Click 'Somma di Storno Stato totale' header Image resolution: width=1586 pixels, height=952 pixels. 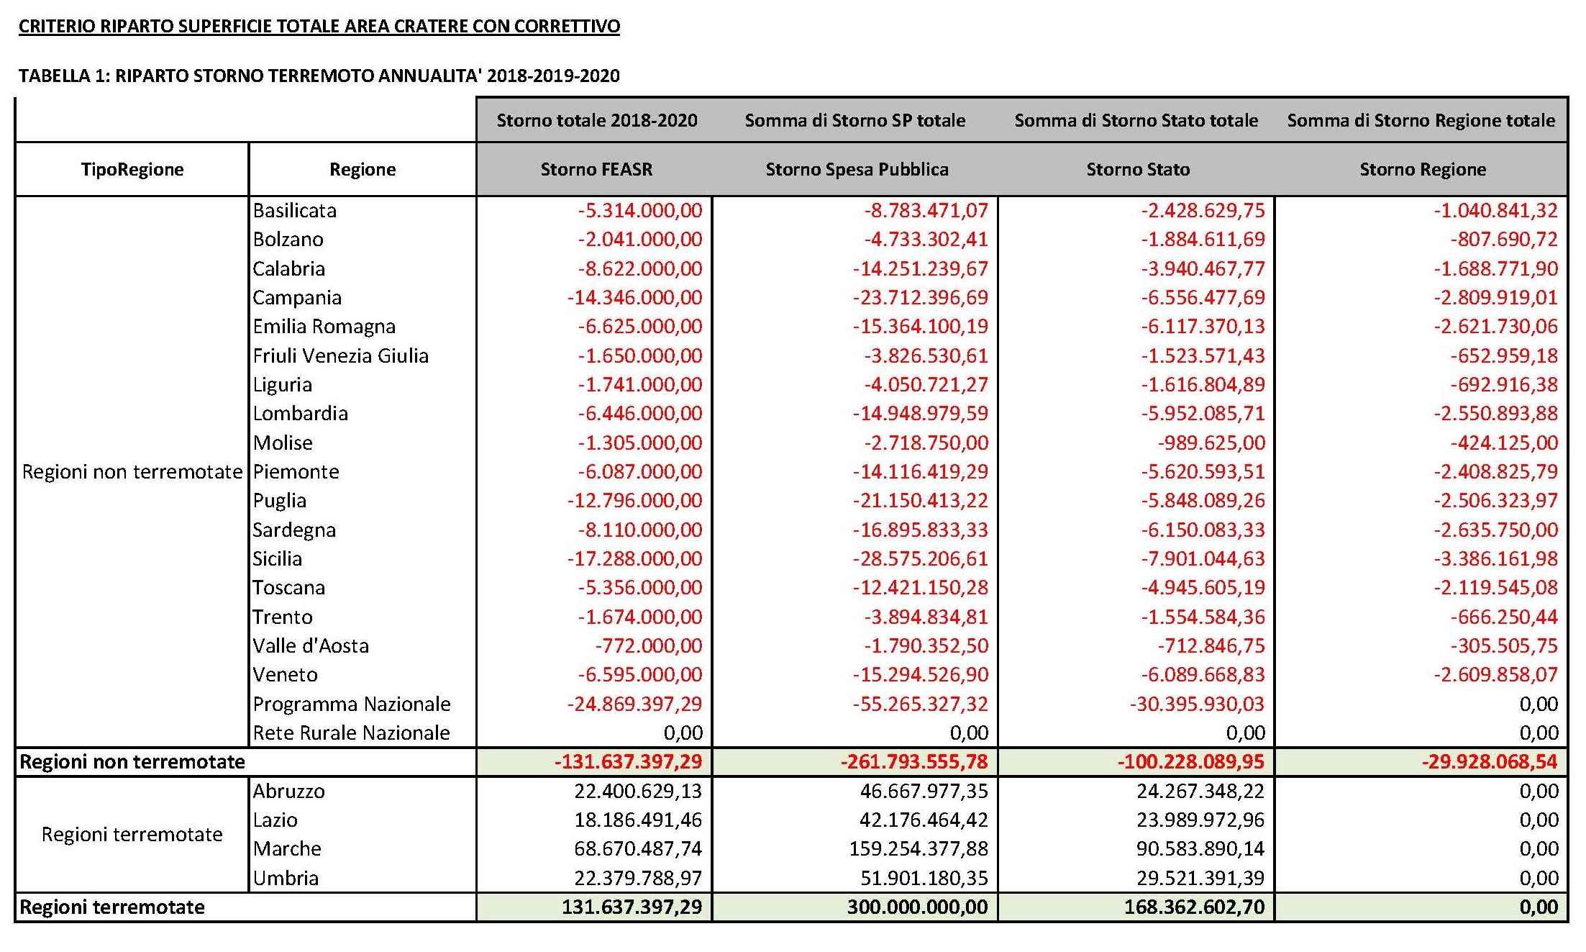1136,121
